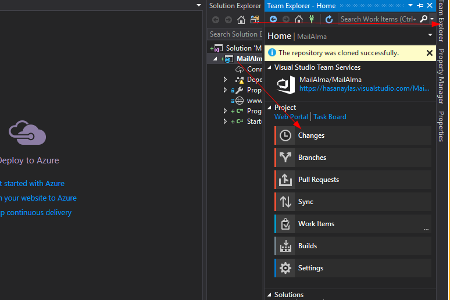Switch to the Properties side tab
This screenshot has height=300, width=450.
click(441, 126)
